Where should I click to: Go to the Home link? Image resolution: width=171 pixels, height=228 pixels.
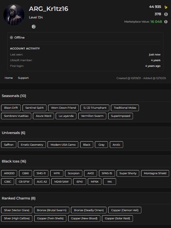9,78
